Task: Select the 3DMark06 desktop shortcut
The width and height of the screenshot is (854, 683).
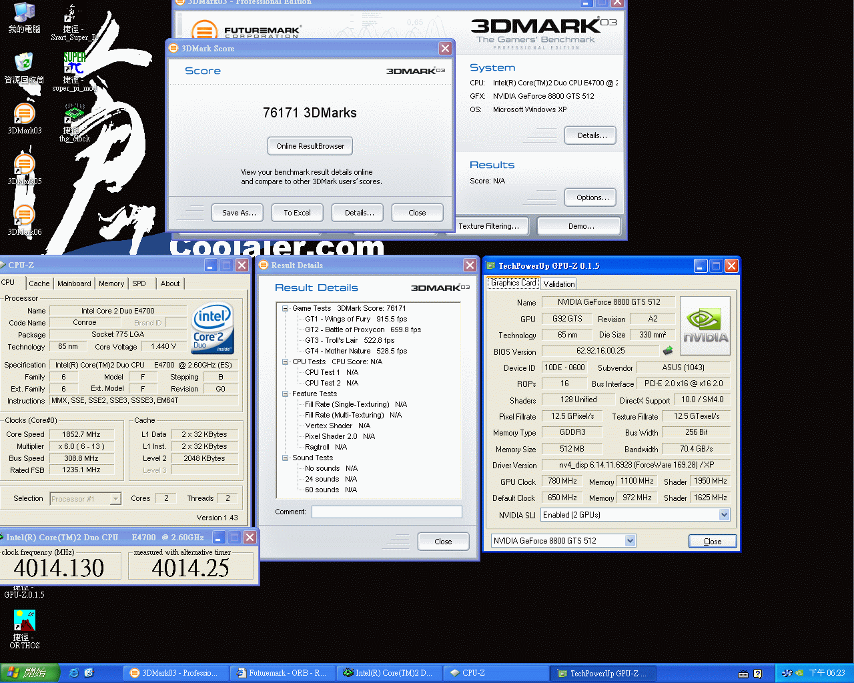Action: [25, 220]
